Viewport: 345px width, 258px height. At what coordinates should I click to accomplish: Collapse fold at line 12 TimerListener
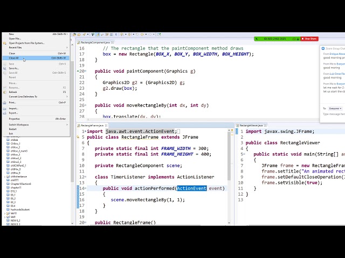point(86,177)
